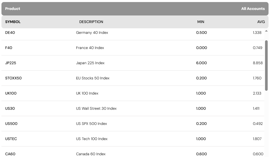Choose US Wall Street 30 Index

(x=96, y=109)
